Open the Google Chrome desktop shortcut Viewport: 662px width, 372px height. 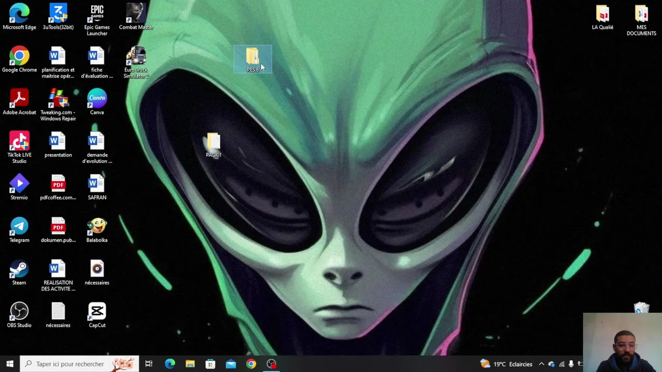pos(19,59)
